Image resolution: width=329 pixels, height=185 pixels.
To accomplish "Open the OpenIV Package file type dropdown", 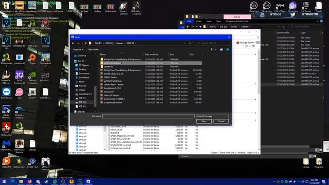I will click(x=212, y=116).
